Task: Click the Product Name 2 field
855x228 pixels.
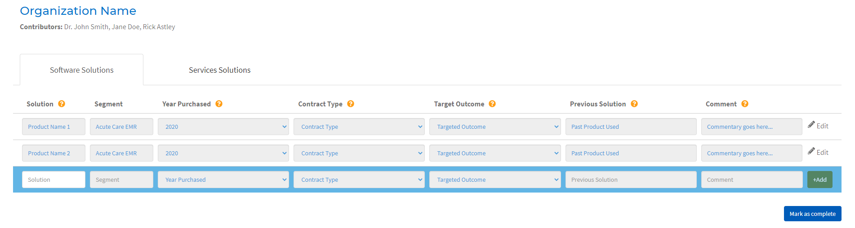Action: (x=53, y=153)
